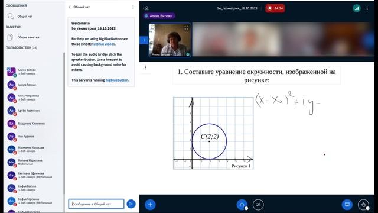Open the tutorial videos link
378x213 pixels.
coord(103,44)
